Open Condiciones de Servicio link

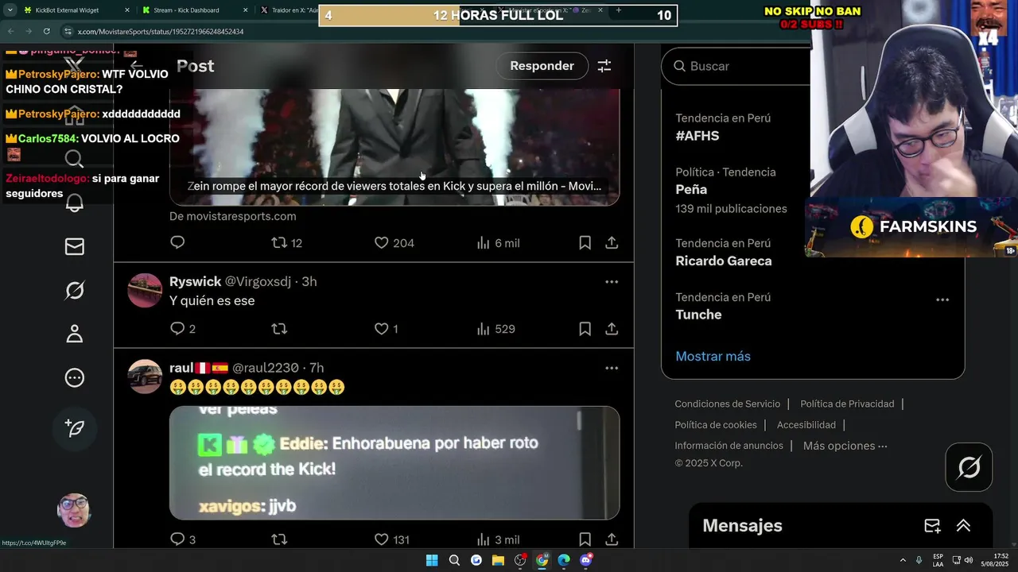728,404
